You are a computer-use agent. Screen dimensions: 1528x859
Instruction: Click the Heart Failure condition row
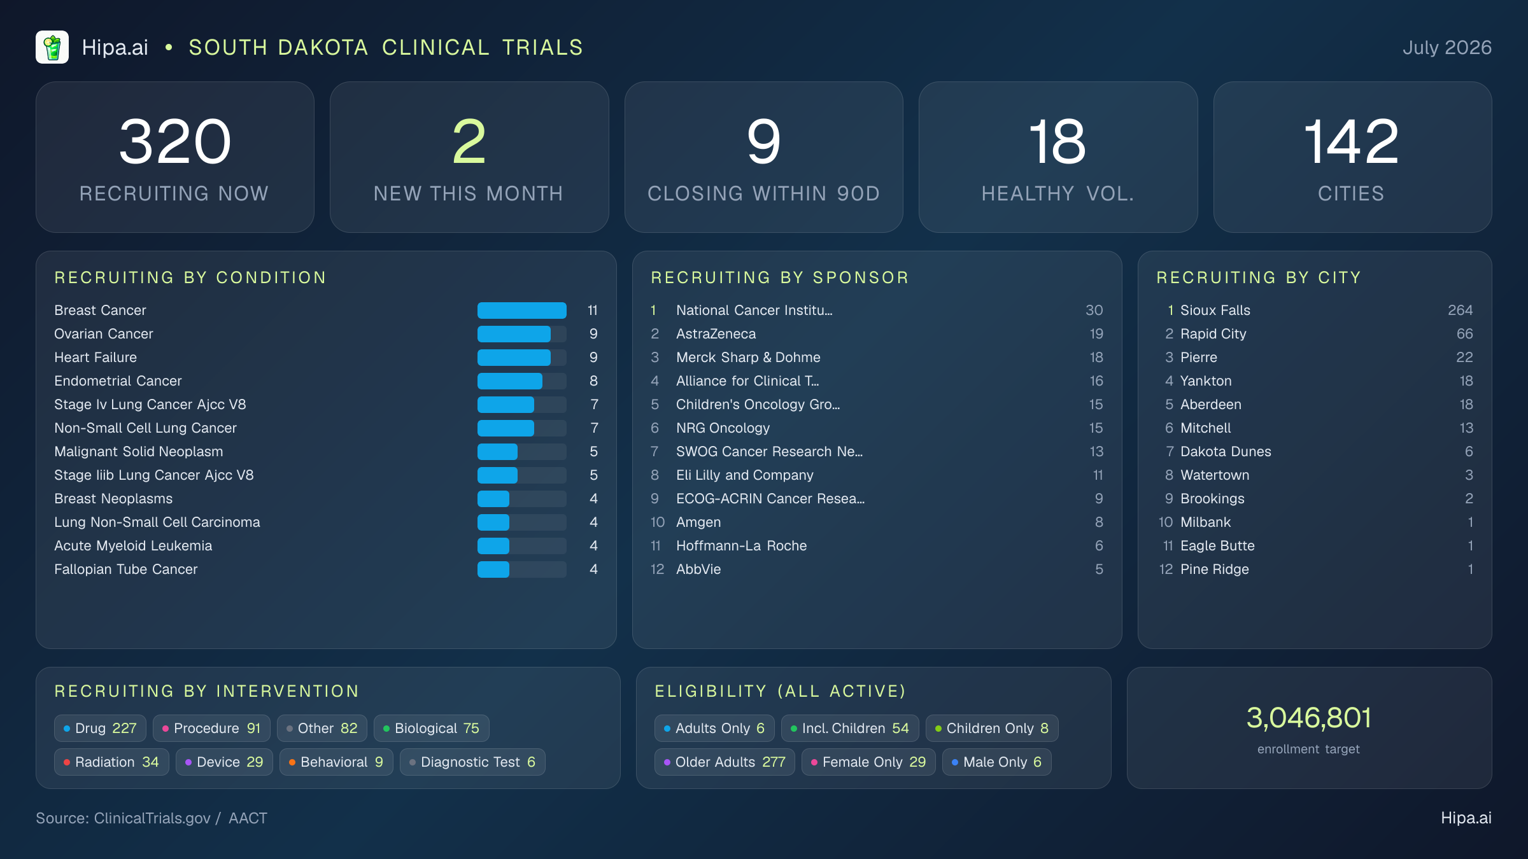pyautogui.click(x=326, y=358)
